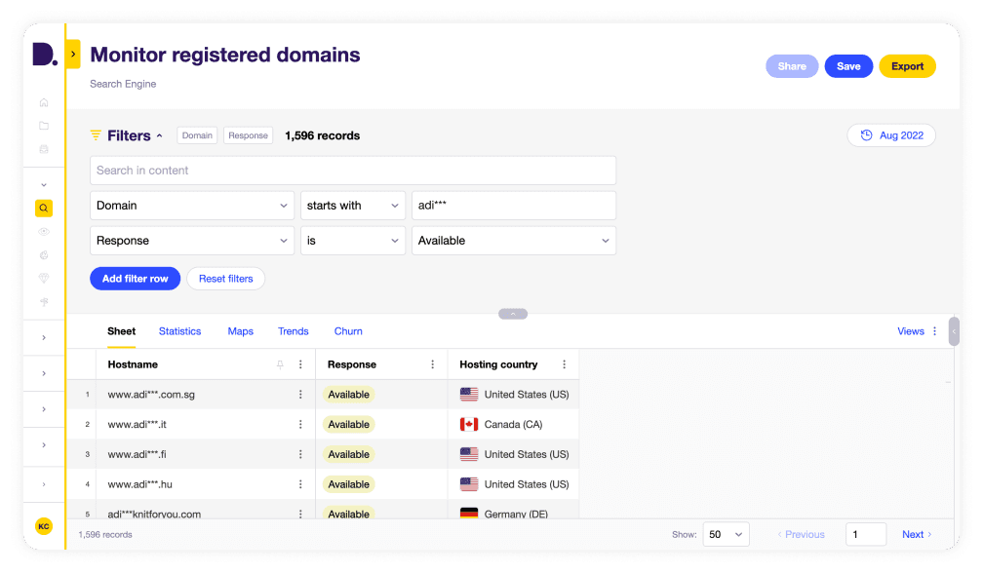Click the adi*** value field
The height and width of the screenshot is (573, 983).
tap(513, 206)
